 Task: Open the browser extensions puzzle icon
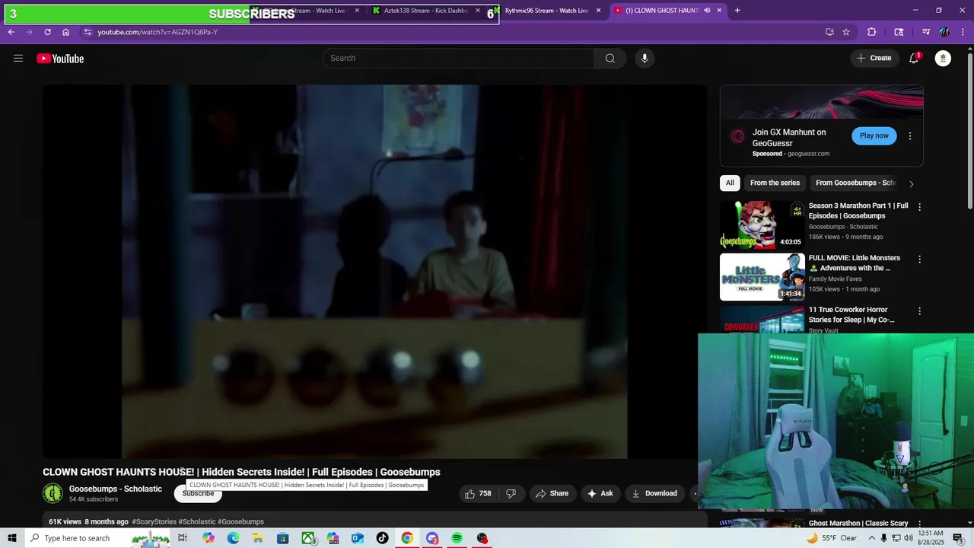(x=872, y=32)
